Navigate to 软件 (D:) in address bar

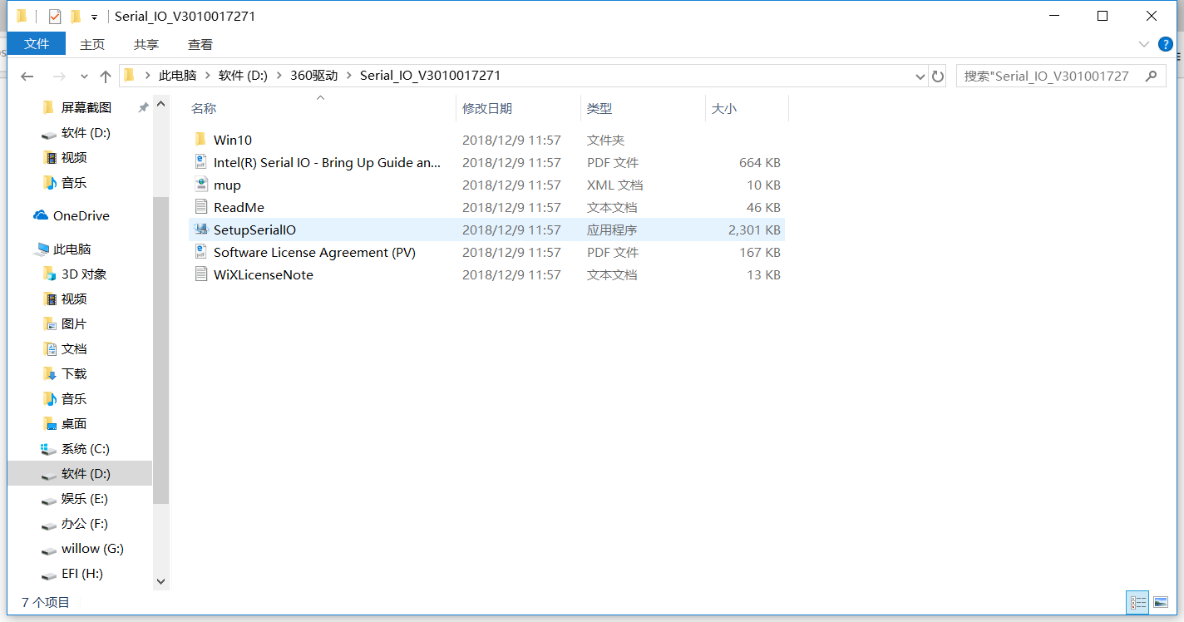[243, 76]
